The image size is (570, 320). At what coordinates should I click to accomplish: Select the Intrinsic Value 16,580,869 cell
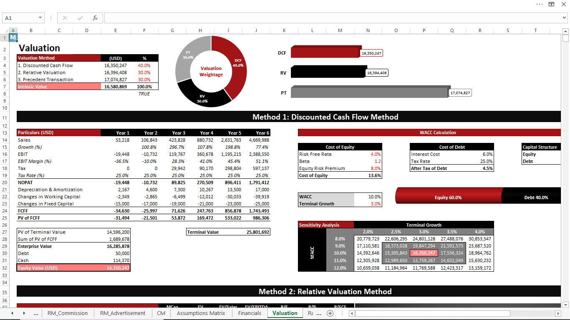(116, 87)
